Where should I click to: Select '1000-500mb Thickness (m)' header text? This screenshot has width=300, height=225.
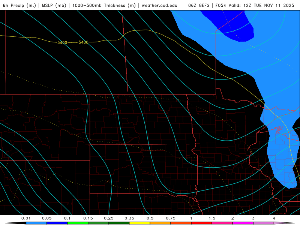[104, 5]
